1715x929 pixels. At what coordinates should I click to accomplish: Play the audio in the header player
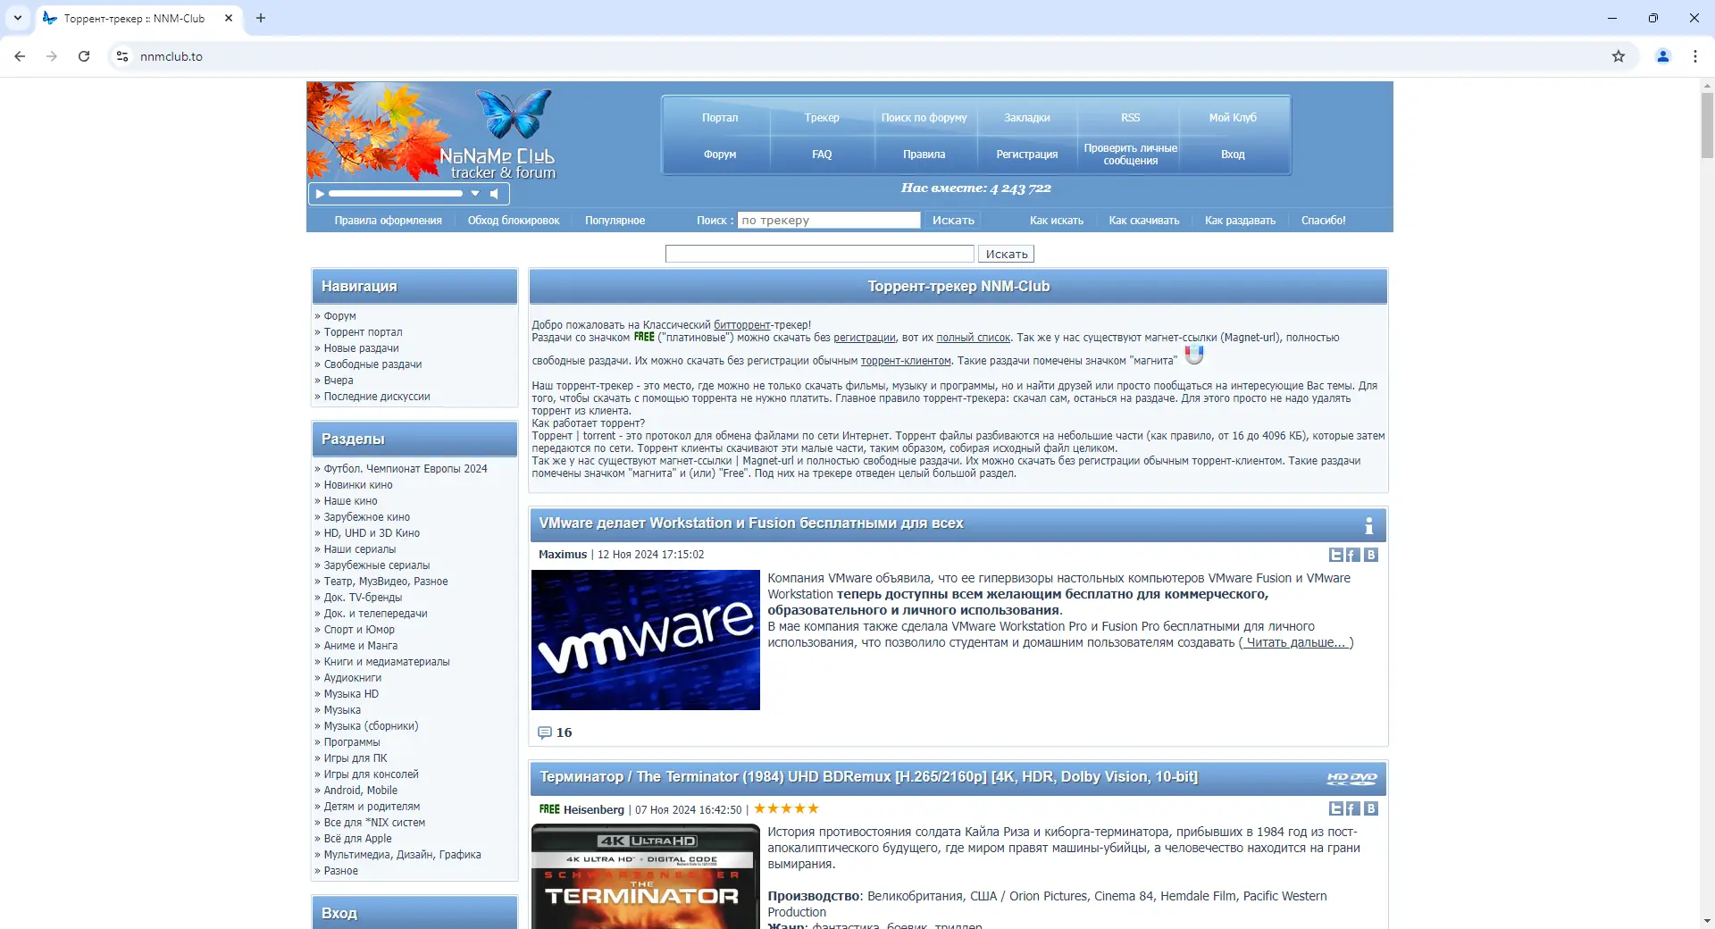[320, 193]
